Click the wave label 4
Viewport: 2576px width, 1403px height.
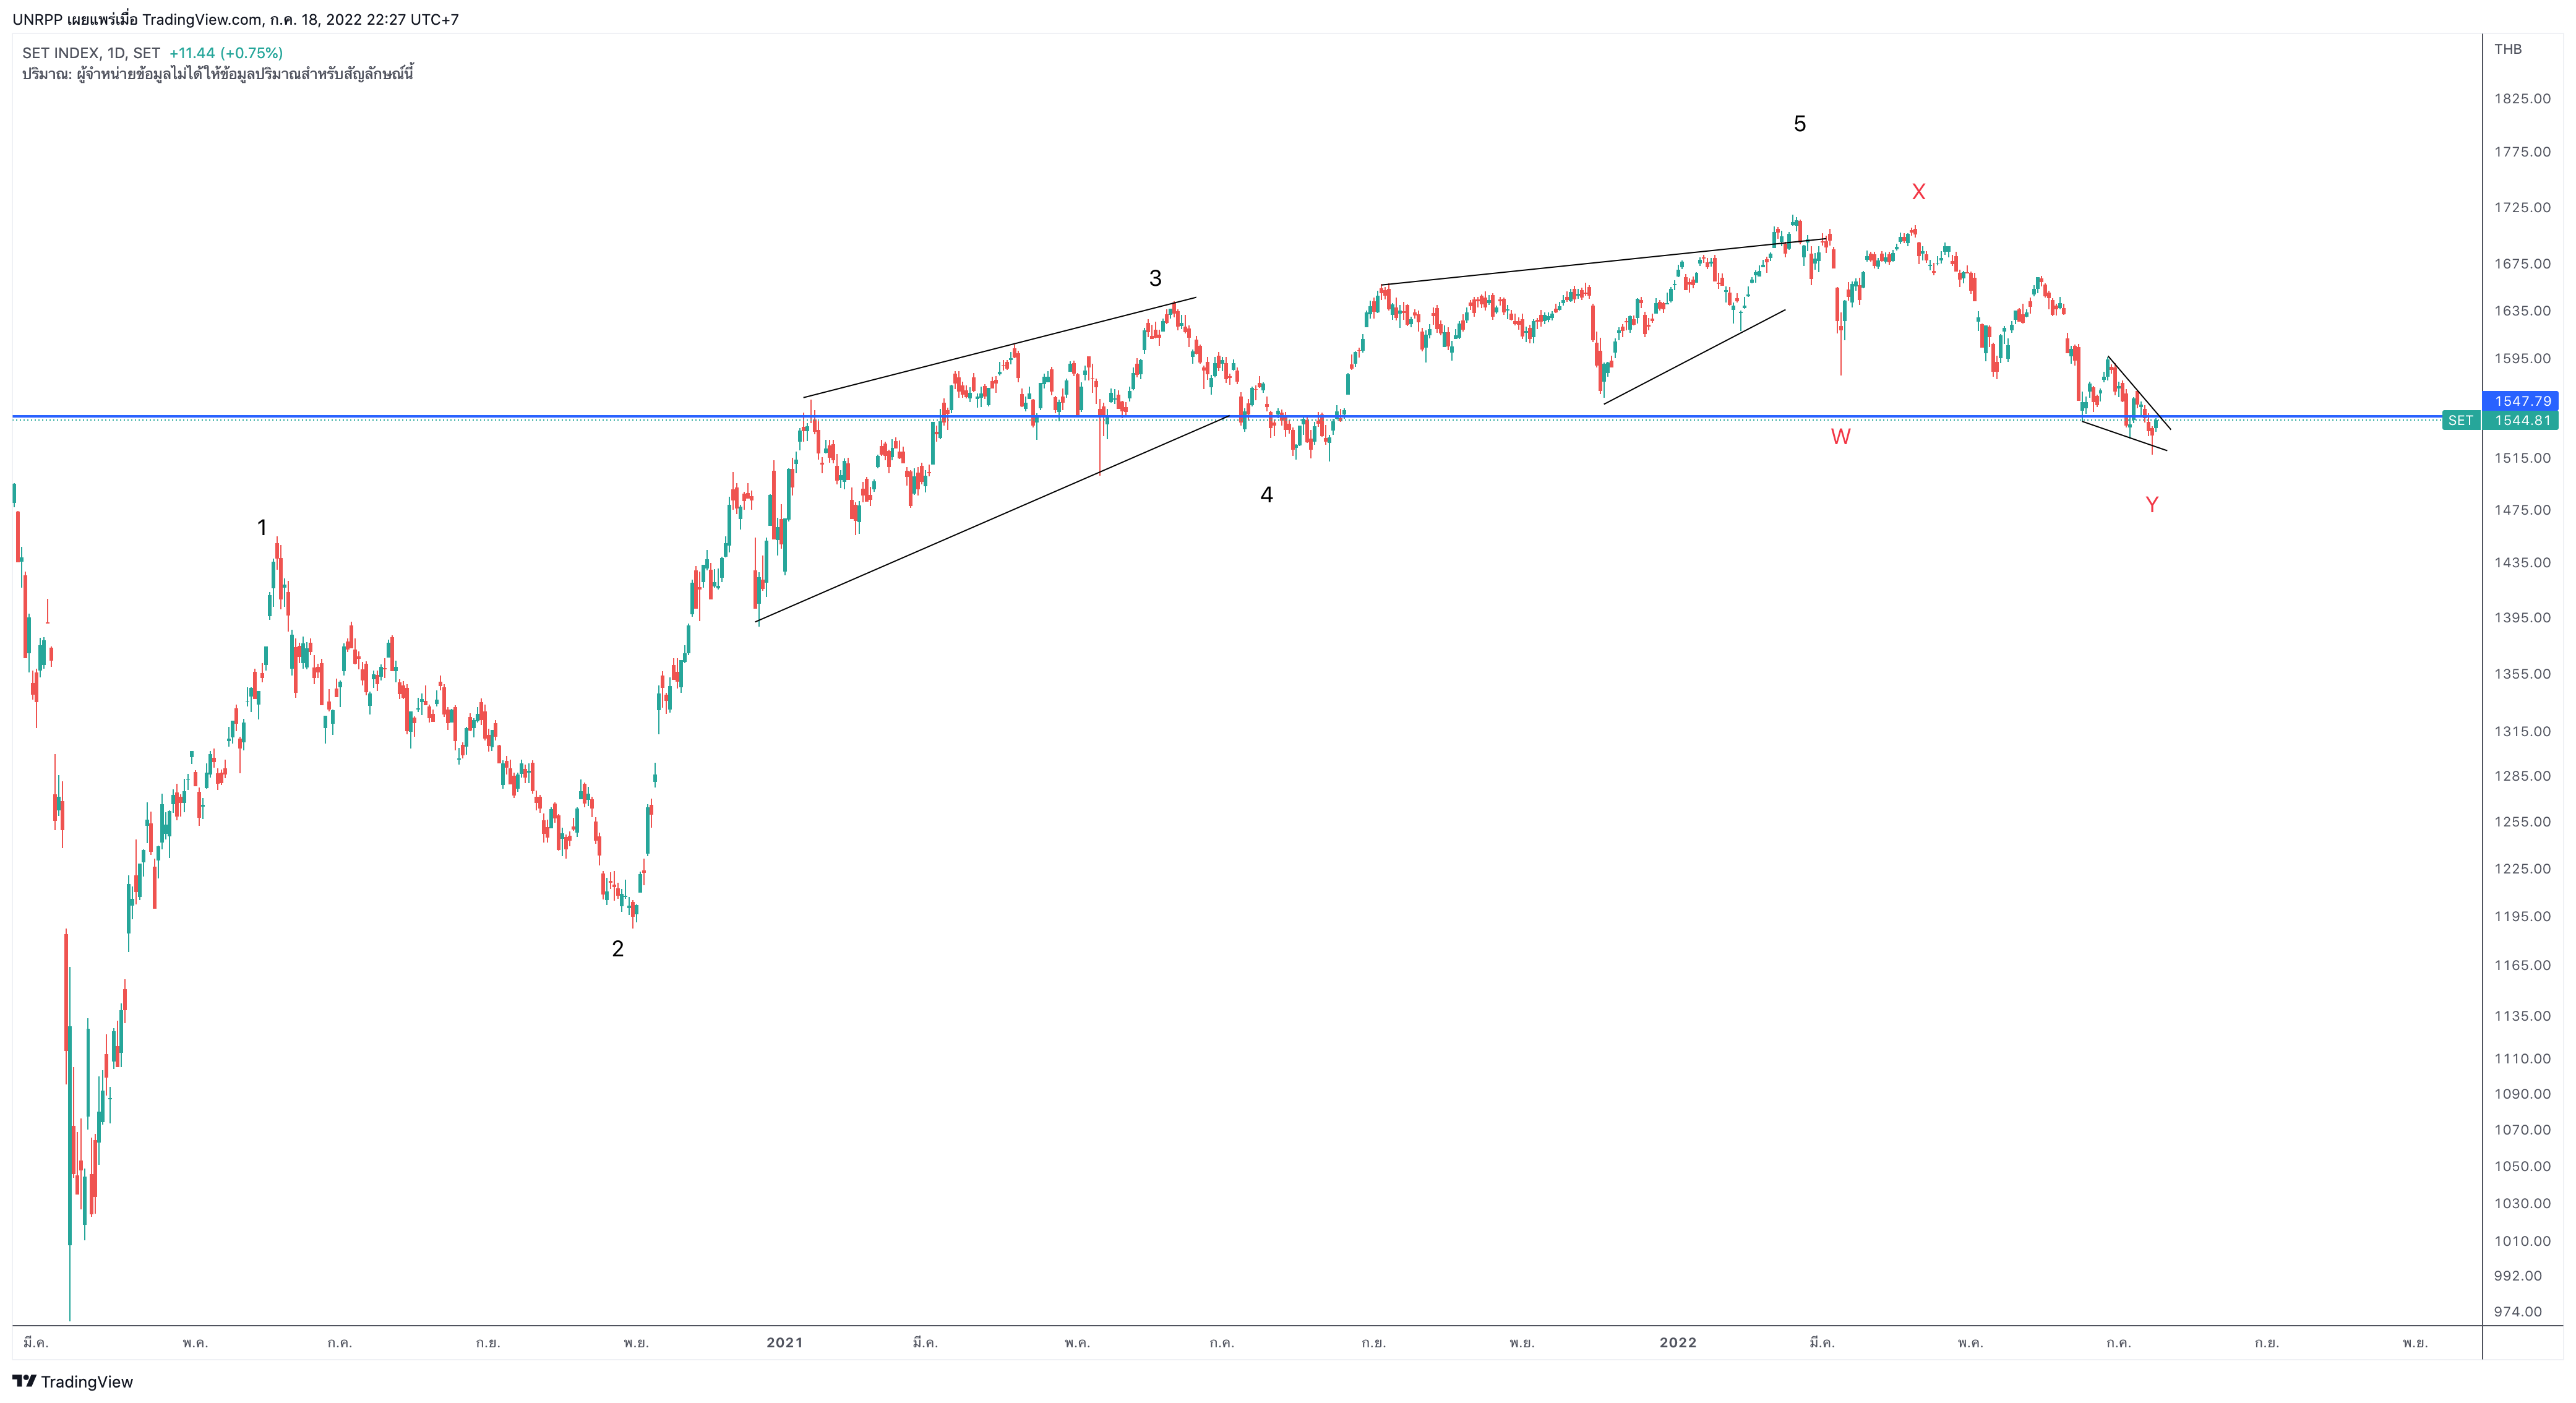coord(1266,494)
